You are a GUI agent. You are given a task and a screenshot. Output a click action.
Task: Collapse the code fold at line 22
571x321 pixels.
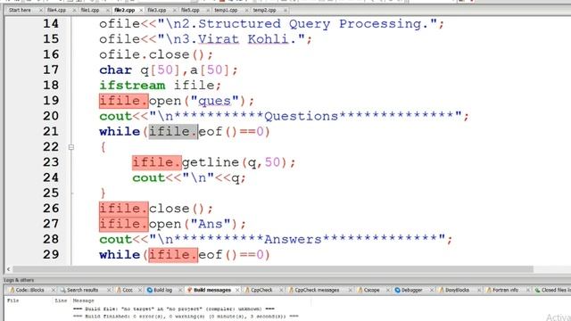(71, 147)
